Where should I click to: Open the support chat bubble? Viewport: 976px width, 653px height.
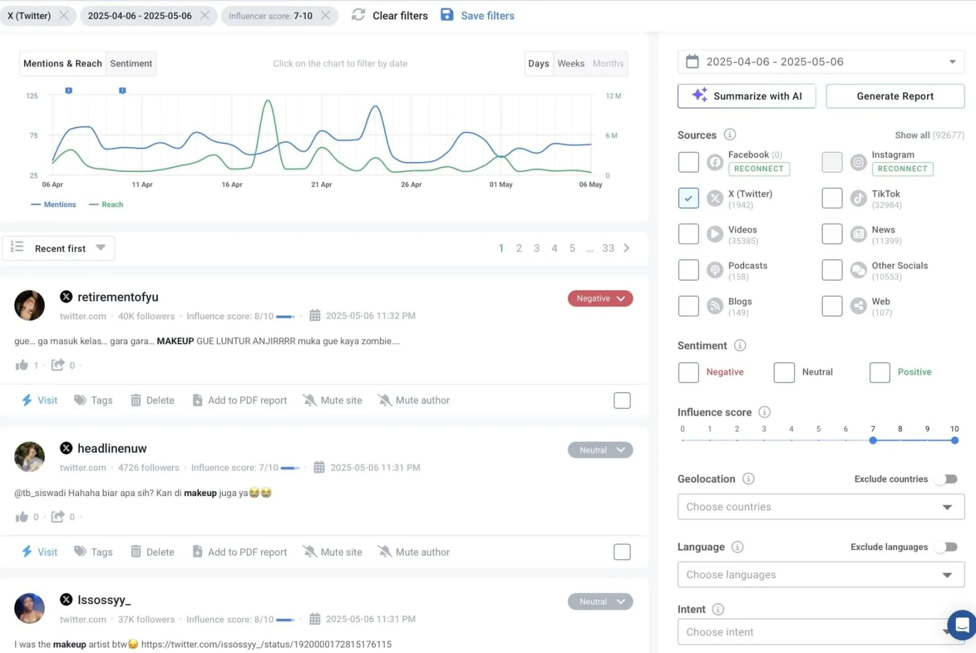coord(961,625)
